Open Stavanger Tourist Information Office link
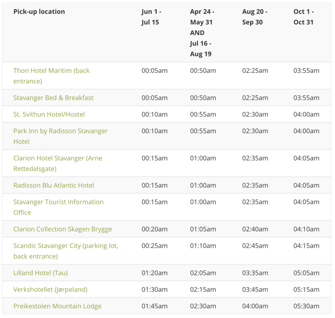This screenshot has width=335, height=318. click(x=58, y=202)
